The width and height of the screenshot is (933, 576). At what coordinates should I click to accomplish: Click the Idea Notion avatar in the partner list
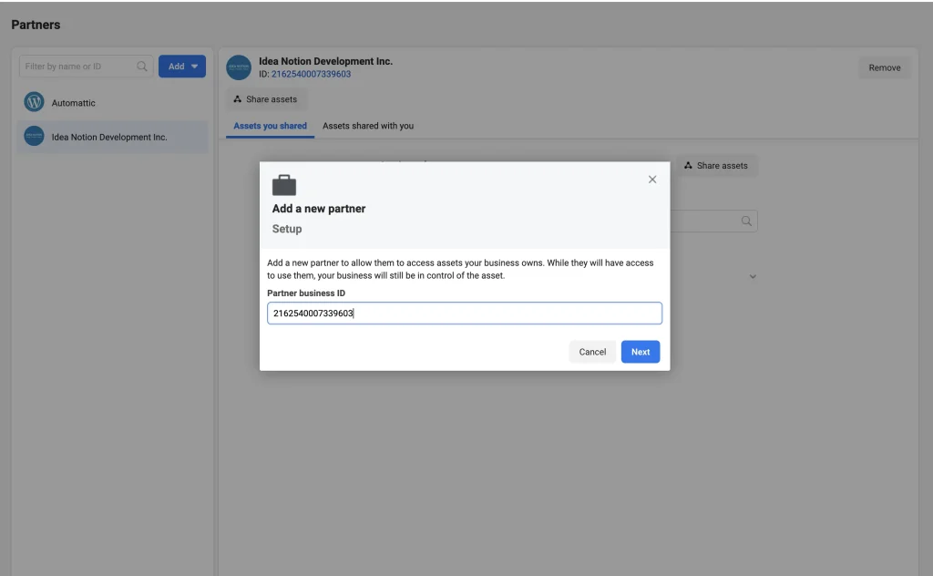click(34, 137)
